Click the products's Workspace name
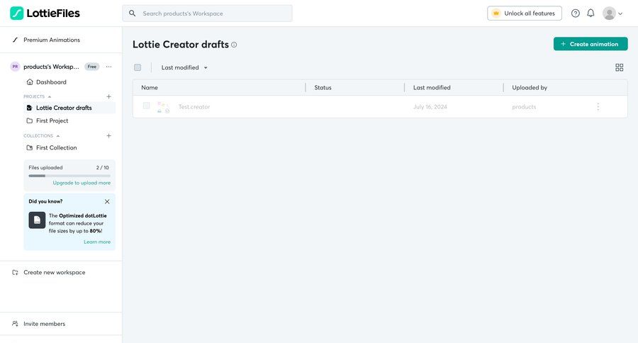 coord(51,67)
